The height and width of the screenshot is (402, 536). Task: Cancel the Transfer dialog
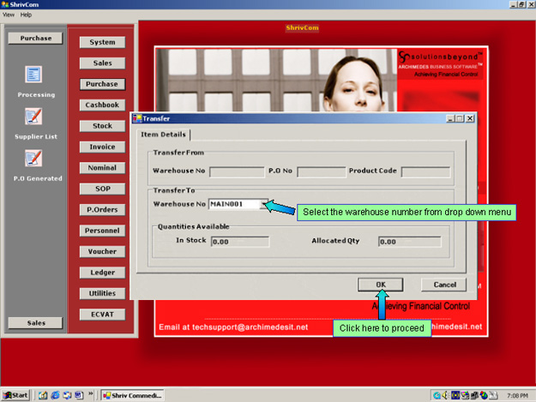pyautogui.click(x=443, y=285)
